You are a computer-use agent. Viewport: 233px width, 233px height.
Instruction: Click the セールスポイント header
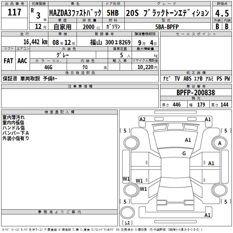(x=196, y=34)
